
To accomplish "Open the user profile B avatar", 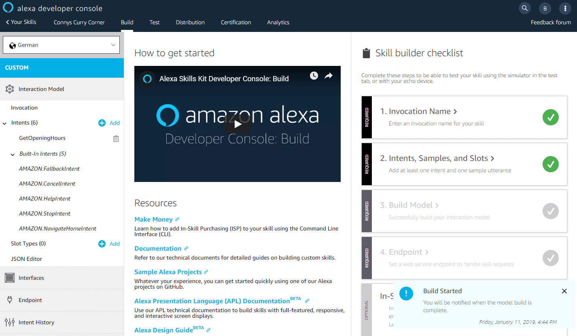I will click(x=545, y=8).
